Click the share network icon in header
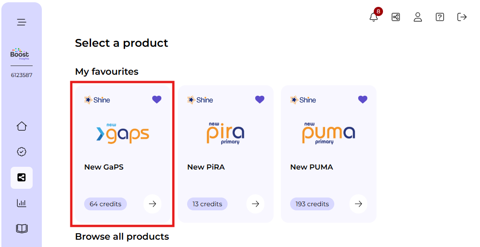This screenshot has width=480, height=247. pos(395,17)
